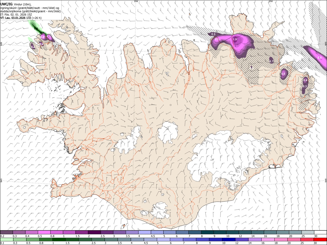This screenshot has width=327, height=245.
Task: Click the '0.1' label in the lower legend row
Action: click(2, 243)
